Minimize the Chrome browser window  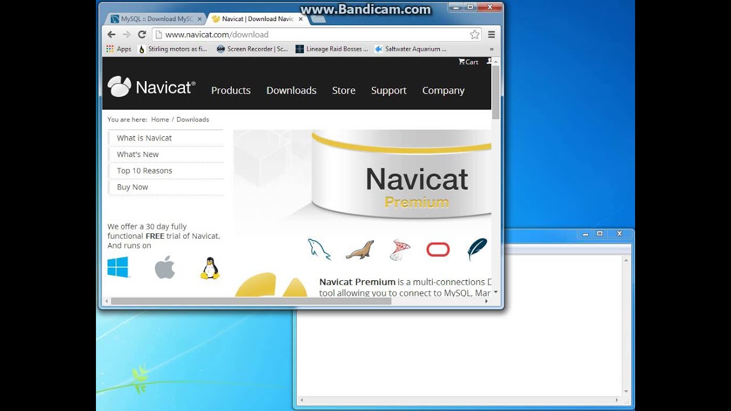click(x=456, y=7)
